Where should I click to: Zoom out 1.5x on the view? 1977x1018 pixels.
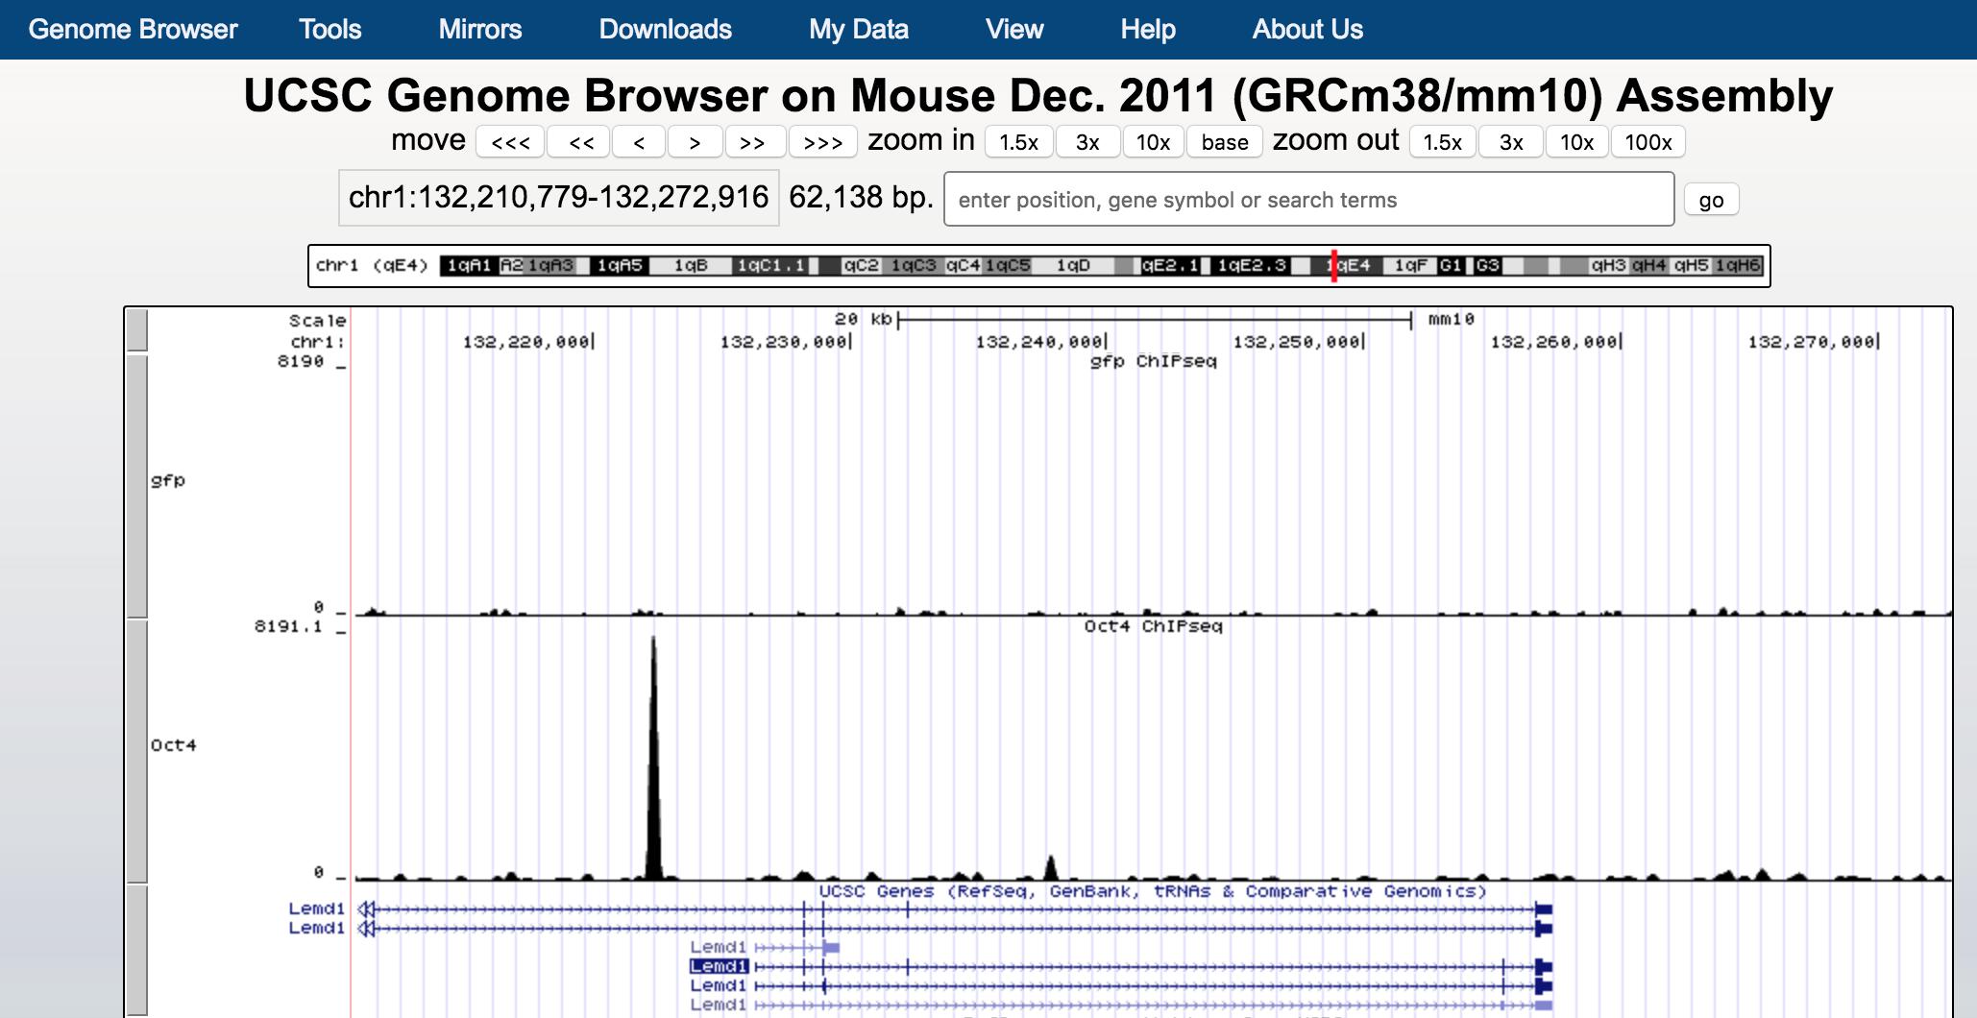(x=1438, y=142)
